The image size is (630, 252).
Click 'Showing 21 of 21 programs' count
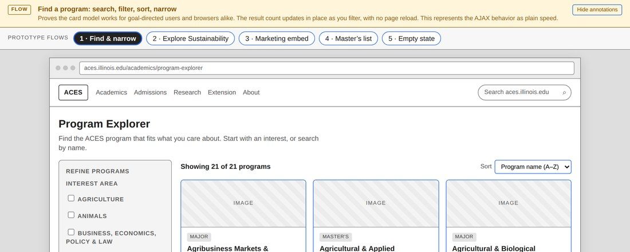tap(226, 167)
